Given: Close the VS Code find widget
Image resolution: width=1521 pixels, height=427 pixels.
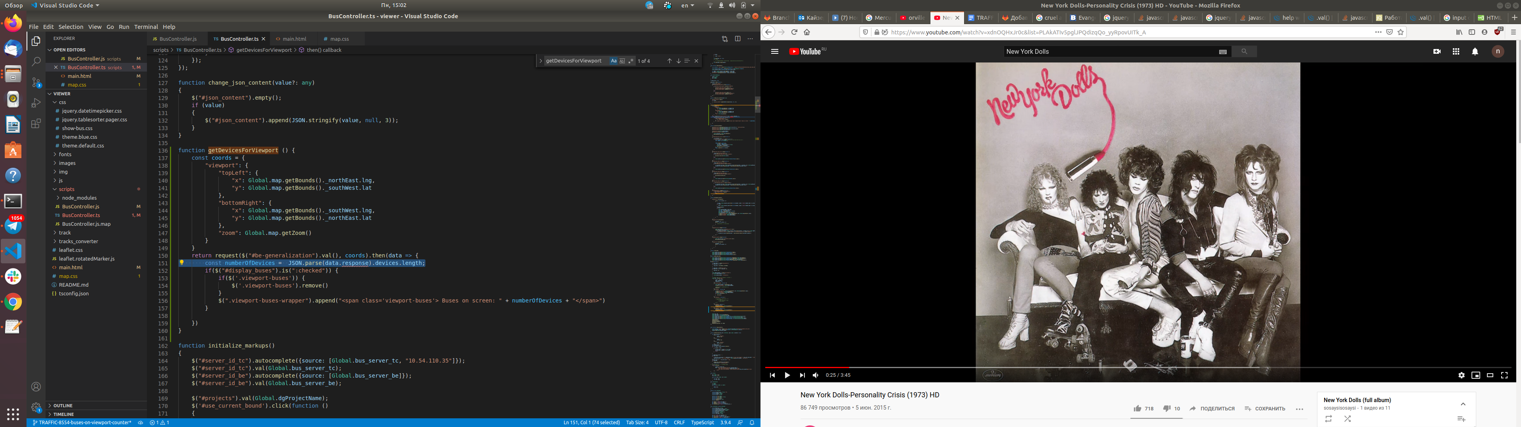Looking at the screenshot, I should [x=696, y=61].
